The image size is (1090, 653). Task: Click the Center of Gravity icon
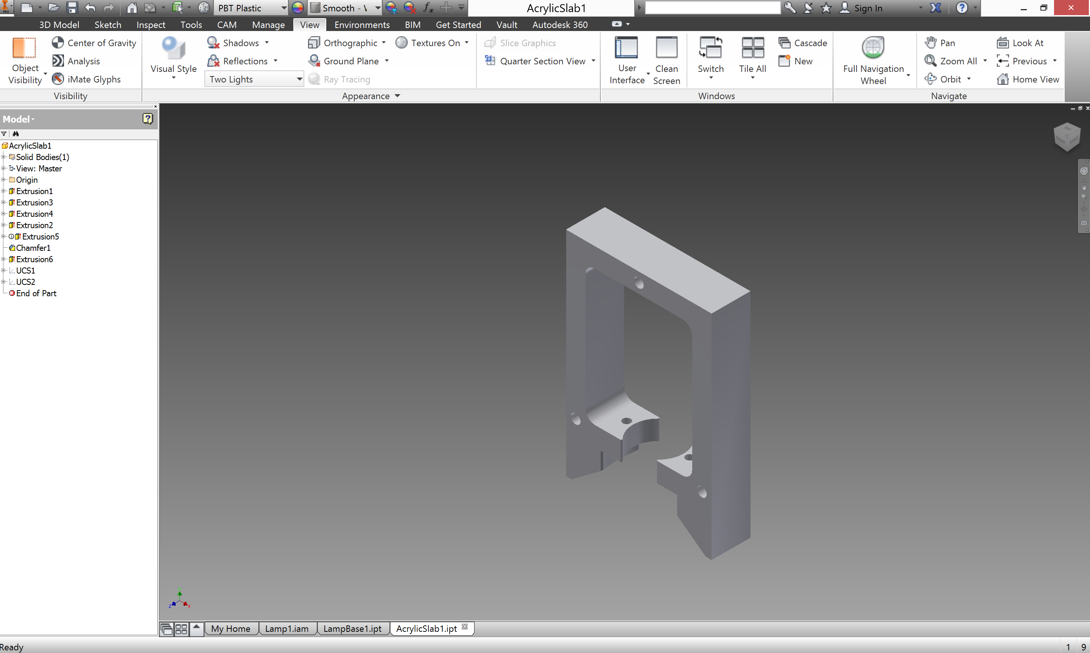coord(58,43)
